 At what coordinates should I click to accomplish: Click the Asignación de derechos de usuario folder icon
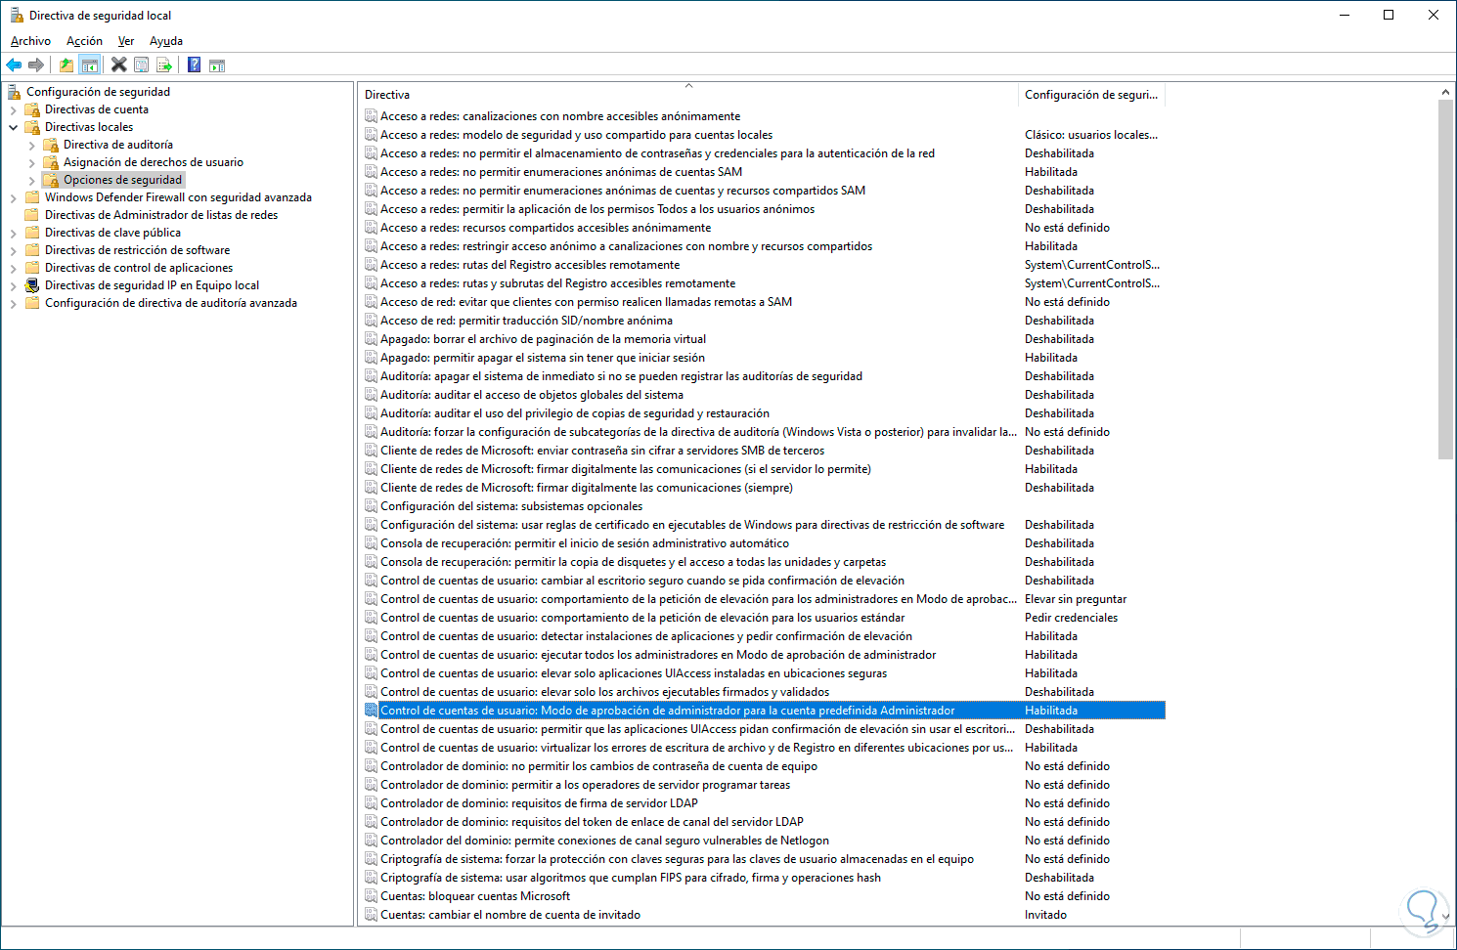tap(51, 162)
